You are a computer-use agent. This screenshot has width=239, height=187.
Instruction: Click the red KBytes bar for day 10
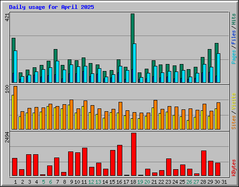click(77, 164)
